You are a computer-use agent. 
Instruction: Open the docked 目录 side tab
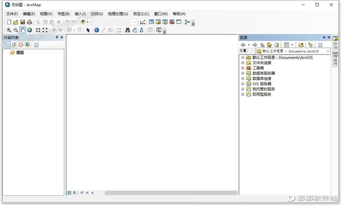click(335, 43)
